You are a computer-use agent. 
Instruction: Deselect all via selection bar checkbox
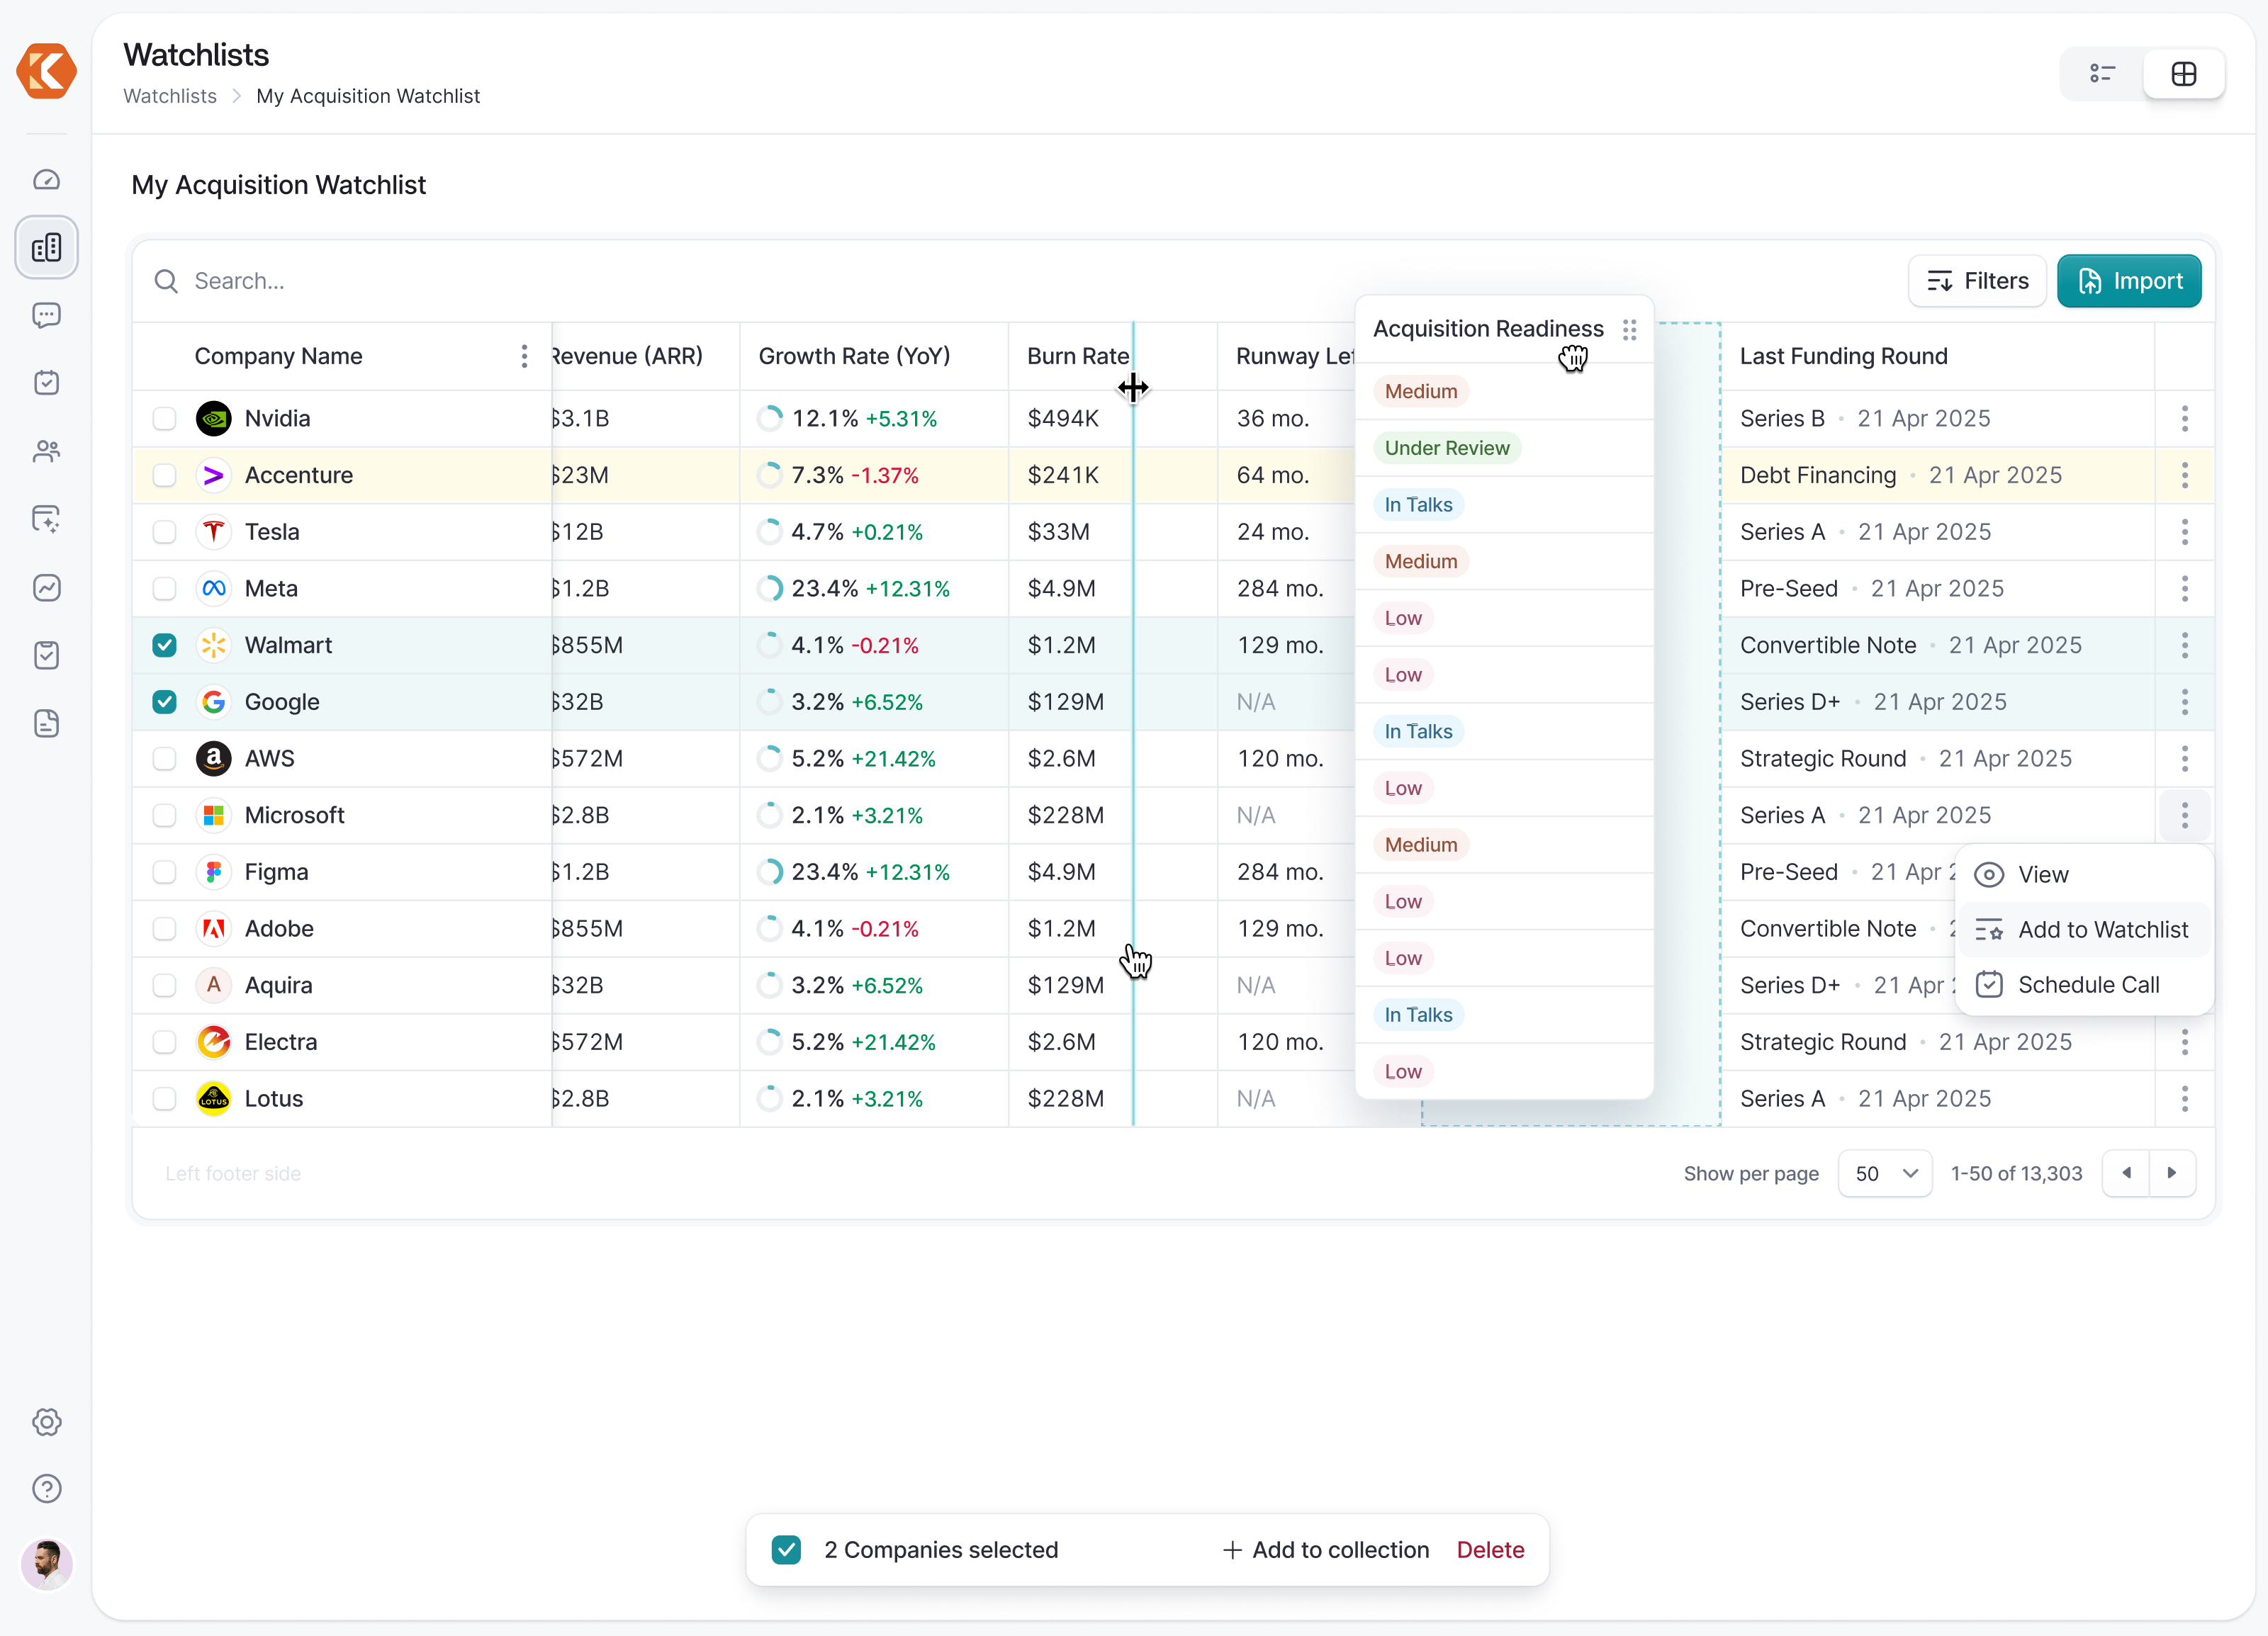pyautogui.click(x=786, y=1550)
